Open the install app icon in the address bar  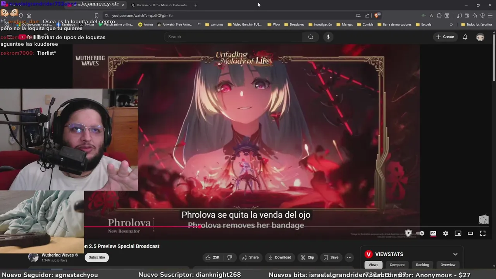(358, 15)
